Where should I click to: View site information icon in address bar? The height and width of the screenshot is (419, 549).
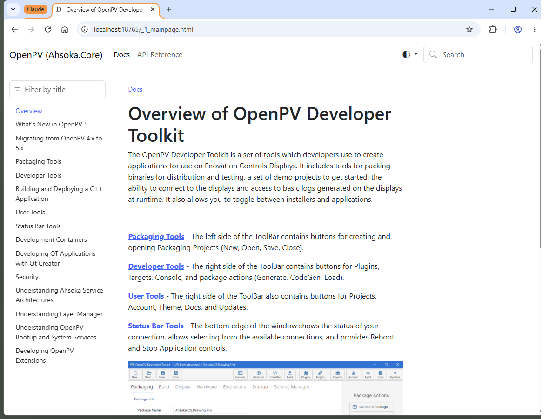click(x=85, y=29)
